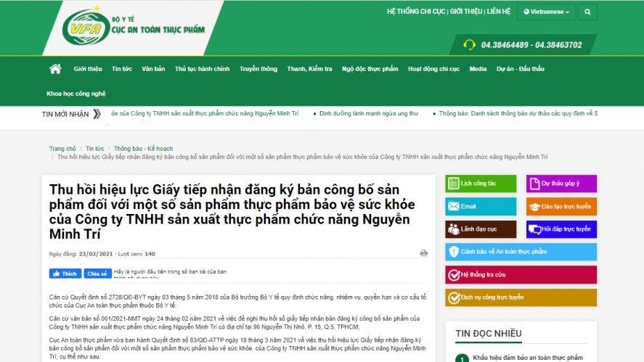The width and height of the screenshot is (644, 362).
Task: Open the Giới thiệu menu
Action: coord(88,69)
